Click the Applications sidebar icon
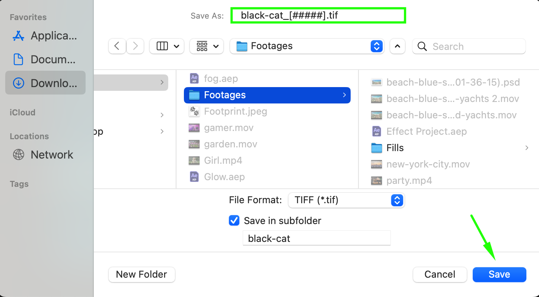The height and width of the screenshot is (297, 539). [18, 36]
